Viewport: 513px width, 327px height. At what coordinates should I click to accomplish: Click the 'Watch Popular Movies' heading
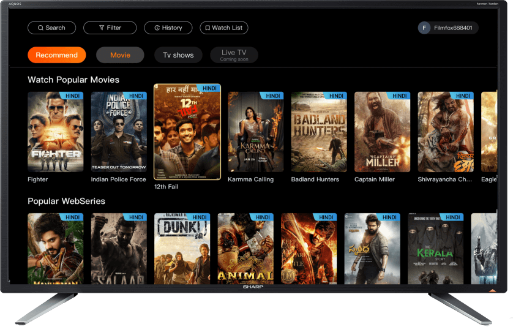[73, 80]
